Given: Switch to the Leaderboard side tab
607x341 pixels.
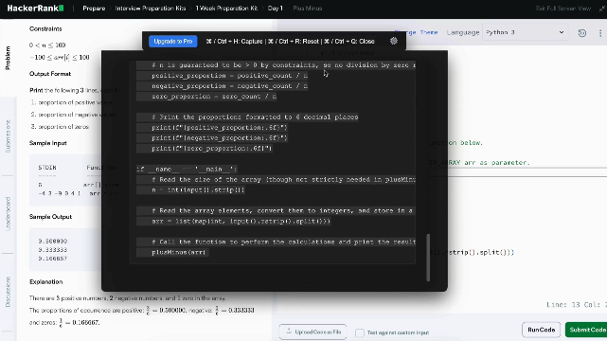Looking at the screenshot, I should [8, 214].
